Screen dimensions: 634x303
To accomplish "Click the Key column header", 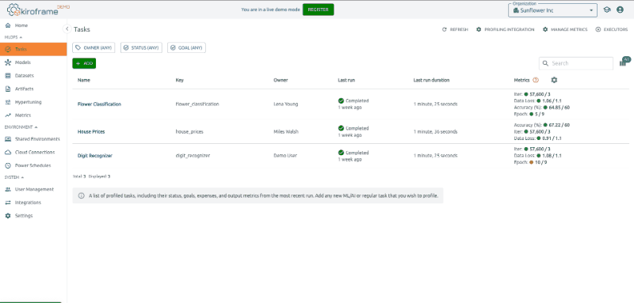I will (180, 80).
